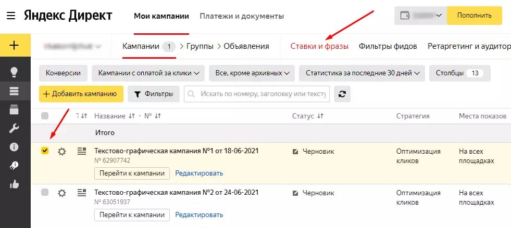511x228 pixels.
Task: Switch to Платежи и документы tab
Action: click(x=242, y=16)
